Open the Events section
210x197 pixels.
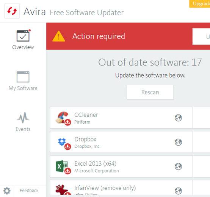click(23, 122)
